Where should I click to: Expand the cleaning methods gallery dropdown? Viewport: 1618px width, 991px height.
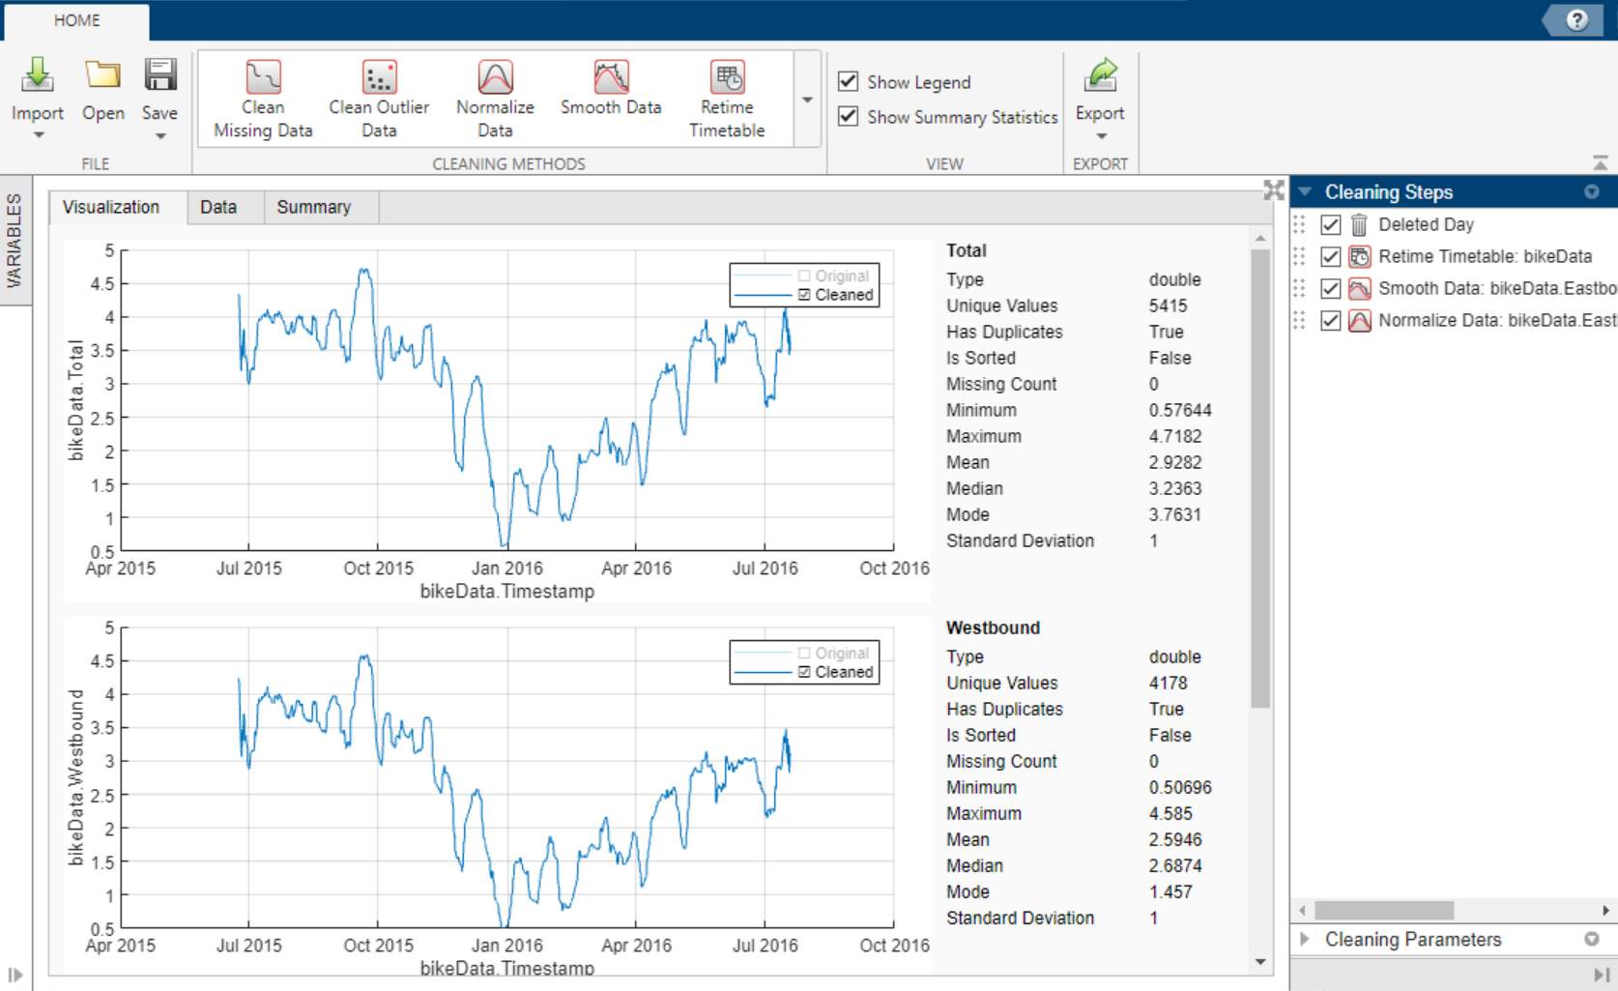(807, 100)
